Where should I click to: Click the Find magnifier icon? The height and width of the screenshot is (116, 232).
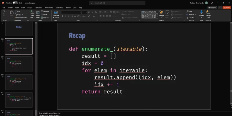[x=187, y=11]
